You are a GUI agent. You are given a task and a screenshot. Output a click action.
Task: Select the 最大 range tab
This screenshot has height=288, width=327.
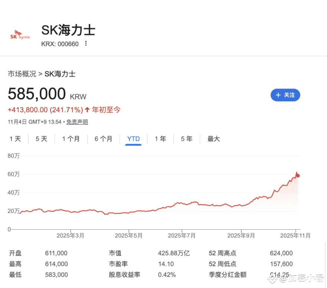tap(214, 139)
